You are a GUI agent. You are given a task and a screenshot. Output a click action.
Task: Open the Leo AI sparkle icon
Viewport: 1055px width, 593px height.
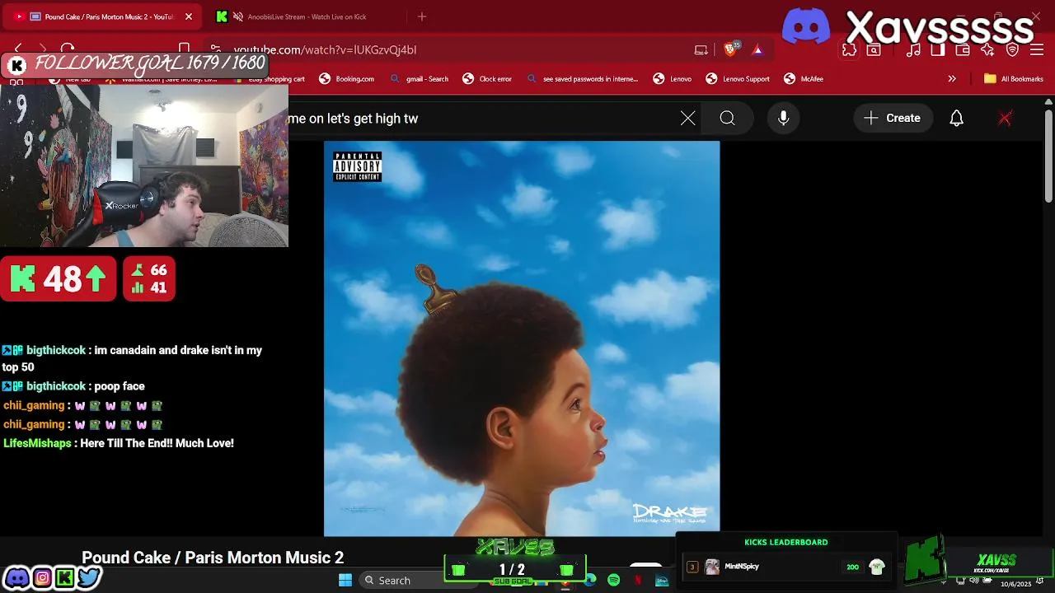(x=987, y=50)
